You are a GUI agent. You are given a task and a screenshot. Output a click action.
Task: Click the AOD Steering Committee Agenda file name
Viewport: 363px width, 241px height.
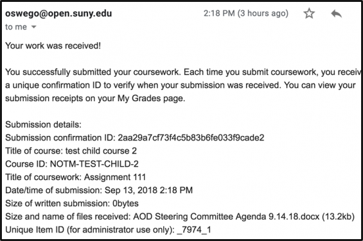(x=226, y=217)
